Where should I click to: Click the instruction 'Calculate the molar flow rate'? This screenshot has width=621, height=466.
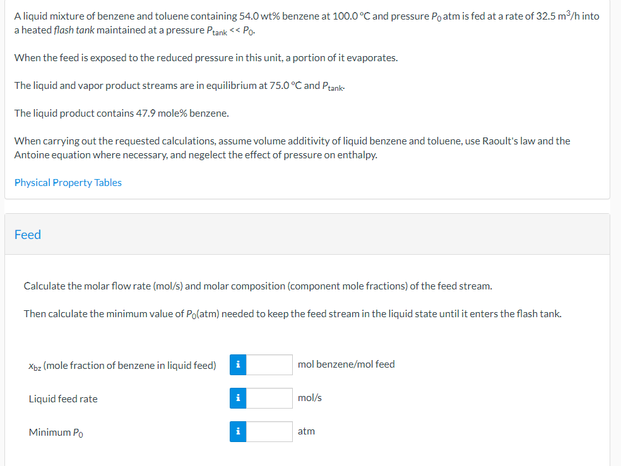point(257,286)
